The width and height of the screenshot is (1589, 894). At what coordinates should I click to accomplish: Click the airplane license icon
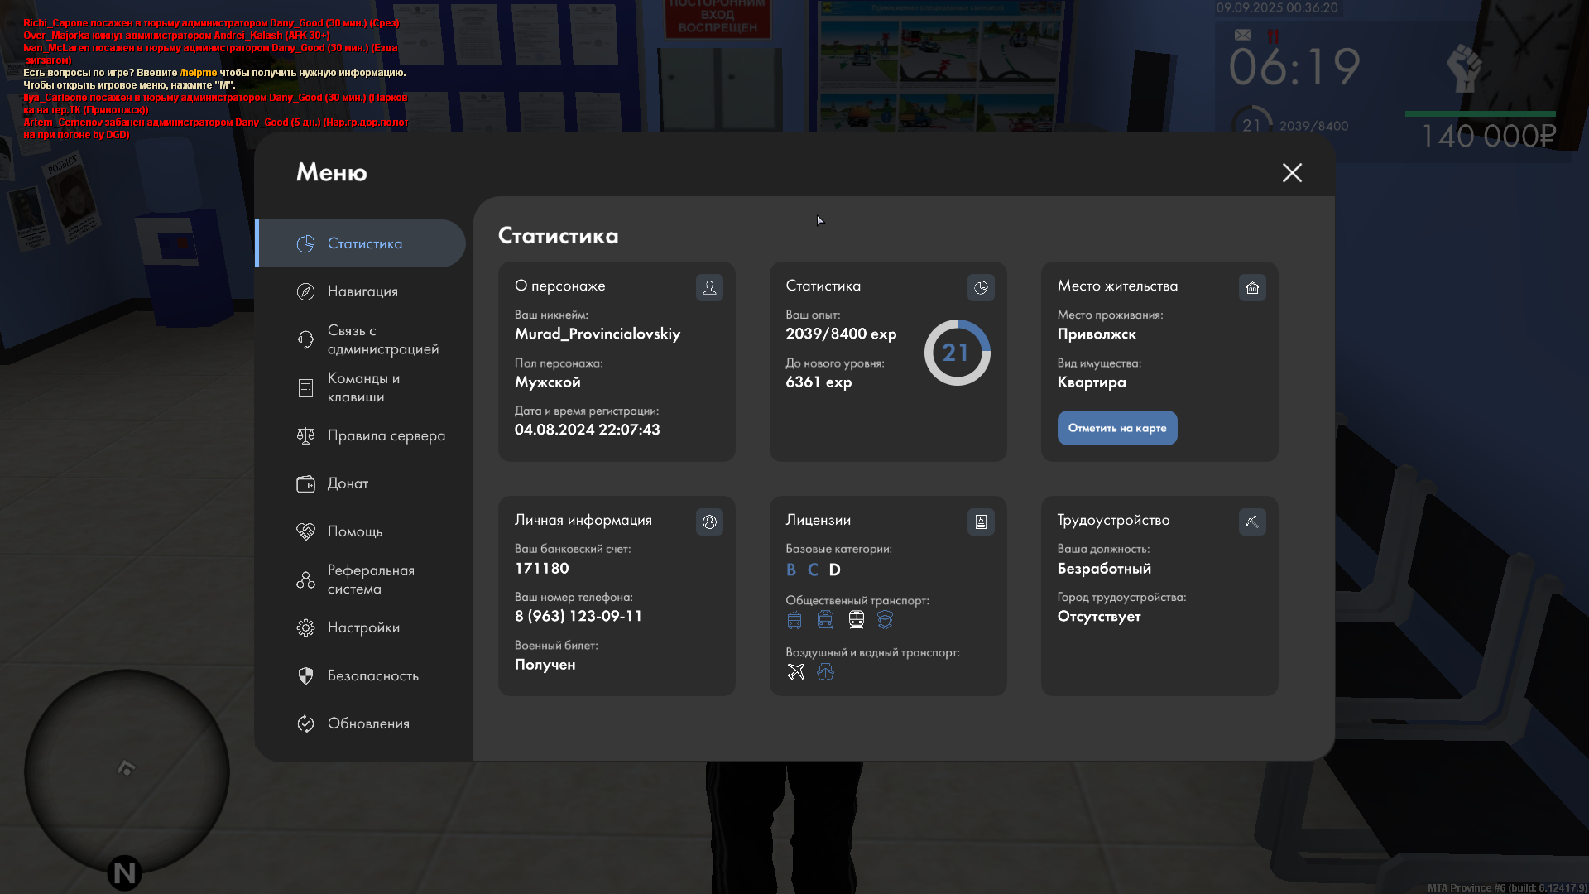click(x=795, y=671)
